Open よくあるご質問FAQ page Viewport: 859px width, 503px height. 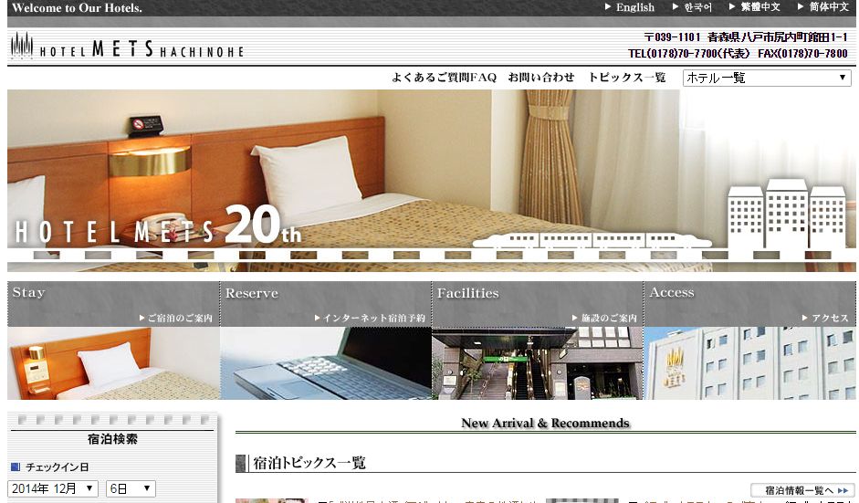tap(444, 78)
